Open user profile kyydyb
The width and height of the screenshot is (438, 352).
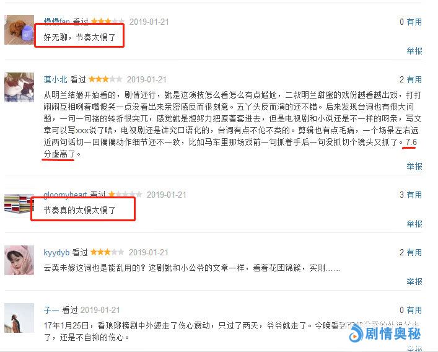(56, 253)
